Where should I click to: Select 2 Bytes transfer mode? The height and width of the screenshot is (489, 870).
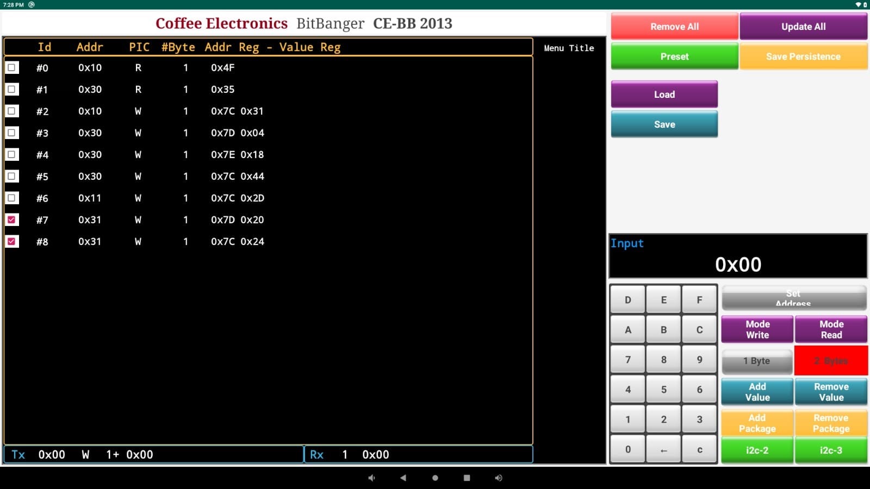[831, 361]
